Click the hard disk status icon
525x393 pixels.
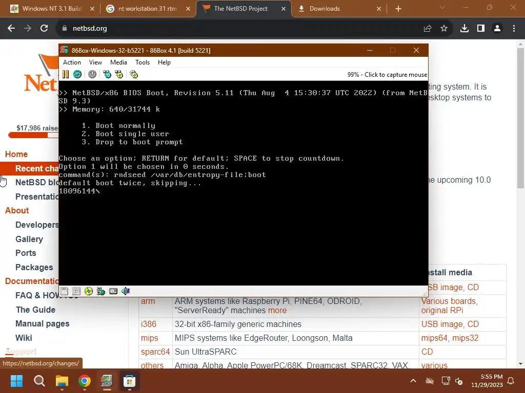[113, 291]
